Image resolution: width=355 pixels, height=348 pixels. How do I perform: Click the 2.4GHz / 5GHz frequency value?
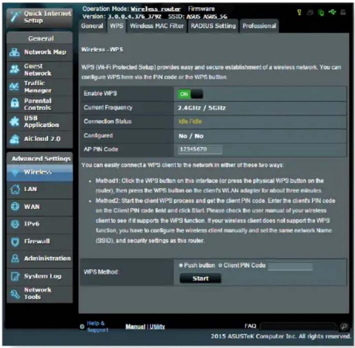[x=202, y=108]
